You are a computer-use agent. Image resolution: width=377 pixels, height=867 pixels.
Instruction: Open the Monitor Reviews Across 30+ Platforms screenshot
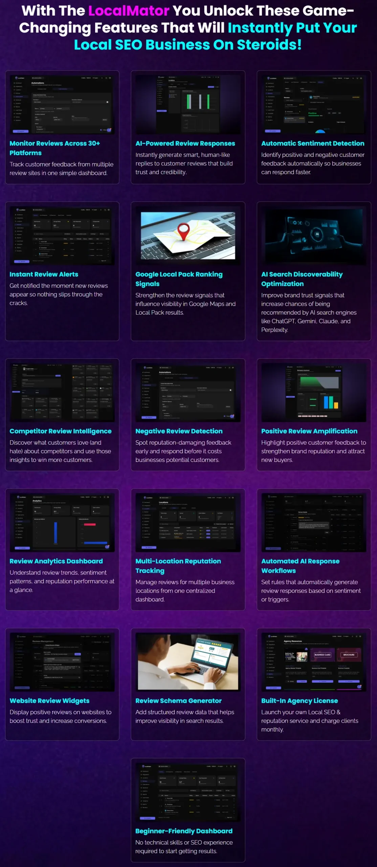click(62, 104)
